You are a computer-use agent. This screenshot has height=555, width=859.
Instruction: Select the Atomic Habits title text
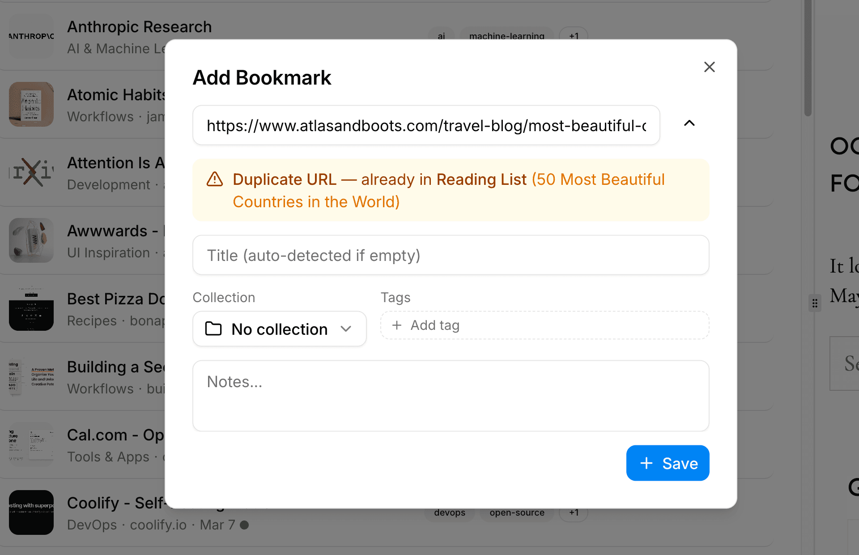coord(116,95)
